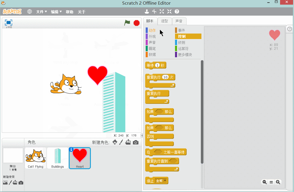
Task: Zoom in on the scripts area
Action: pos(278,182)
